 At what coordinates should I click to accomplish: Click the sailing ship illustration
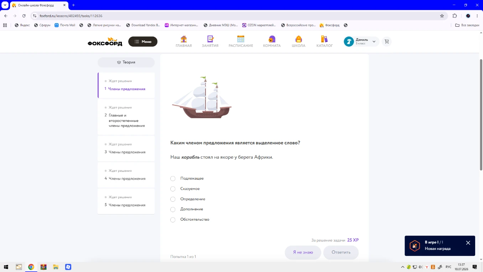tap(202, 97)
